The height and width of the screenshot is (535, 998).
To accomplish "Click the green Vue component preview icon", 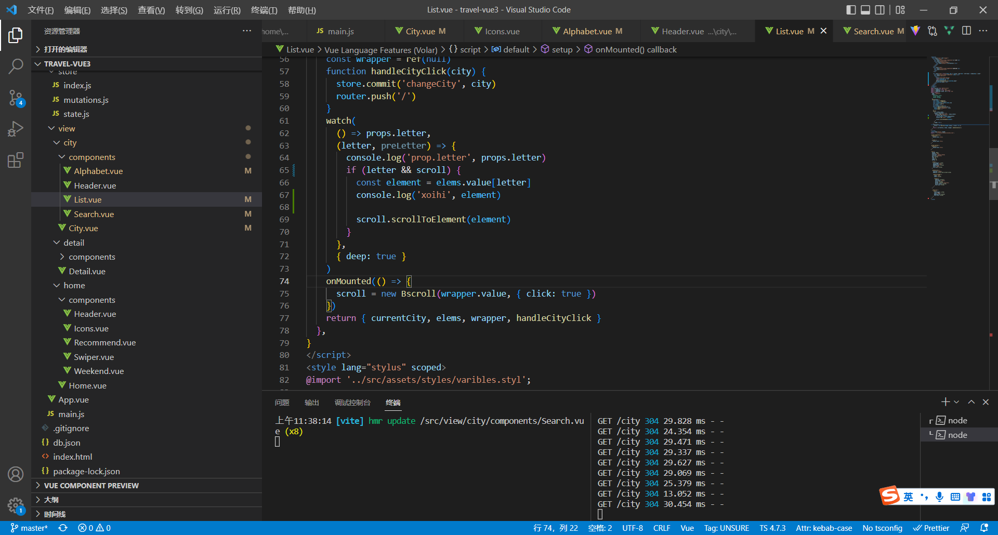I will tap(949, 31).
